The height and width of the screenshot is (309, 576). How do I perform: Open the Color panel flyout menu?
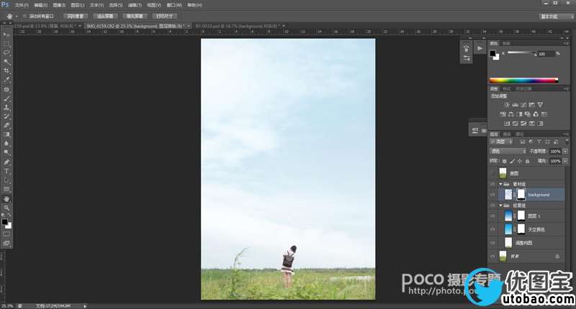(566, 43)
